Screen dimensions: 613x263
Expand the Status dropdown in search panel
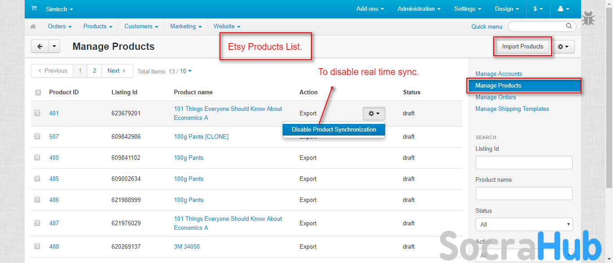point(524,224)
